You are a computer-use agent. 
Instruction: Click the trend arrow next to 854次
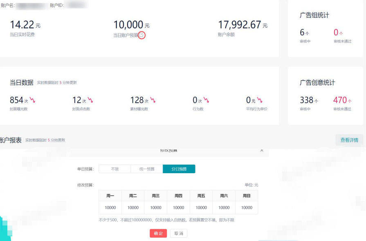(32, 100)
